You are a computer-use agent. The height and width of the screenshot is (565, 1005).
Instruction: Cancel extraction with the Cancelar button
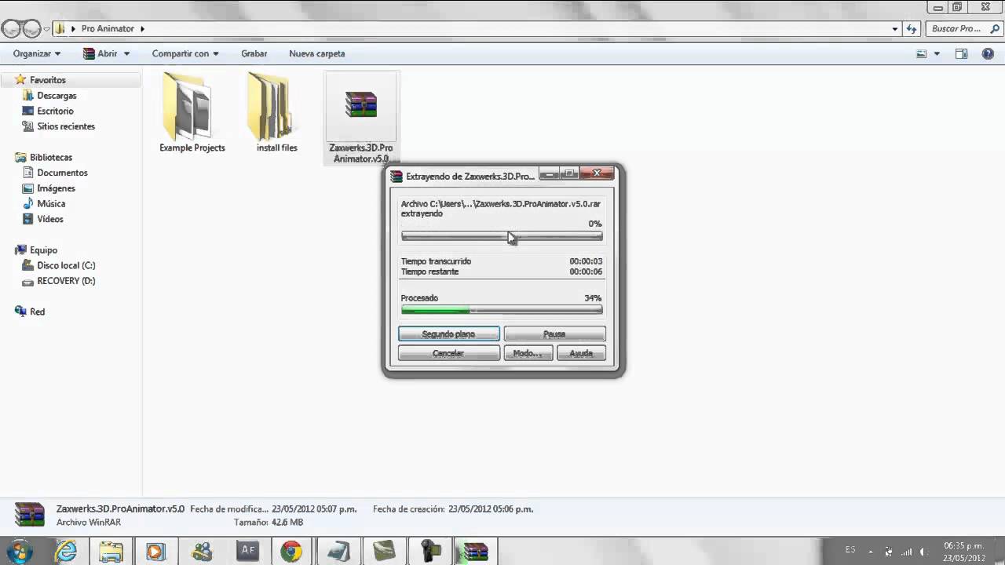pyautogui.click(x=448, y=353)
